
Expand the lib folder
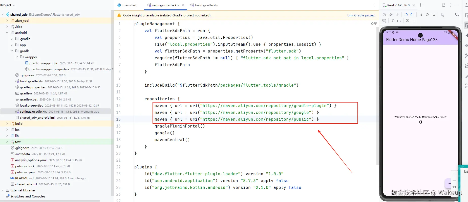pos(7,136)
